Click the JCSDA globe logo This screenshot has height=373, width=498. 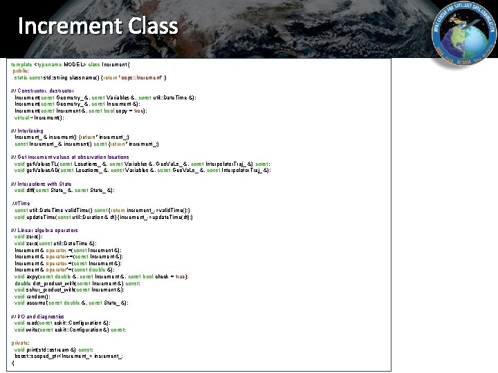click(464, 34)
